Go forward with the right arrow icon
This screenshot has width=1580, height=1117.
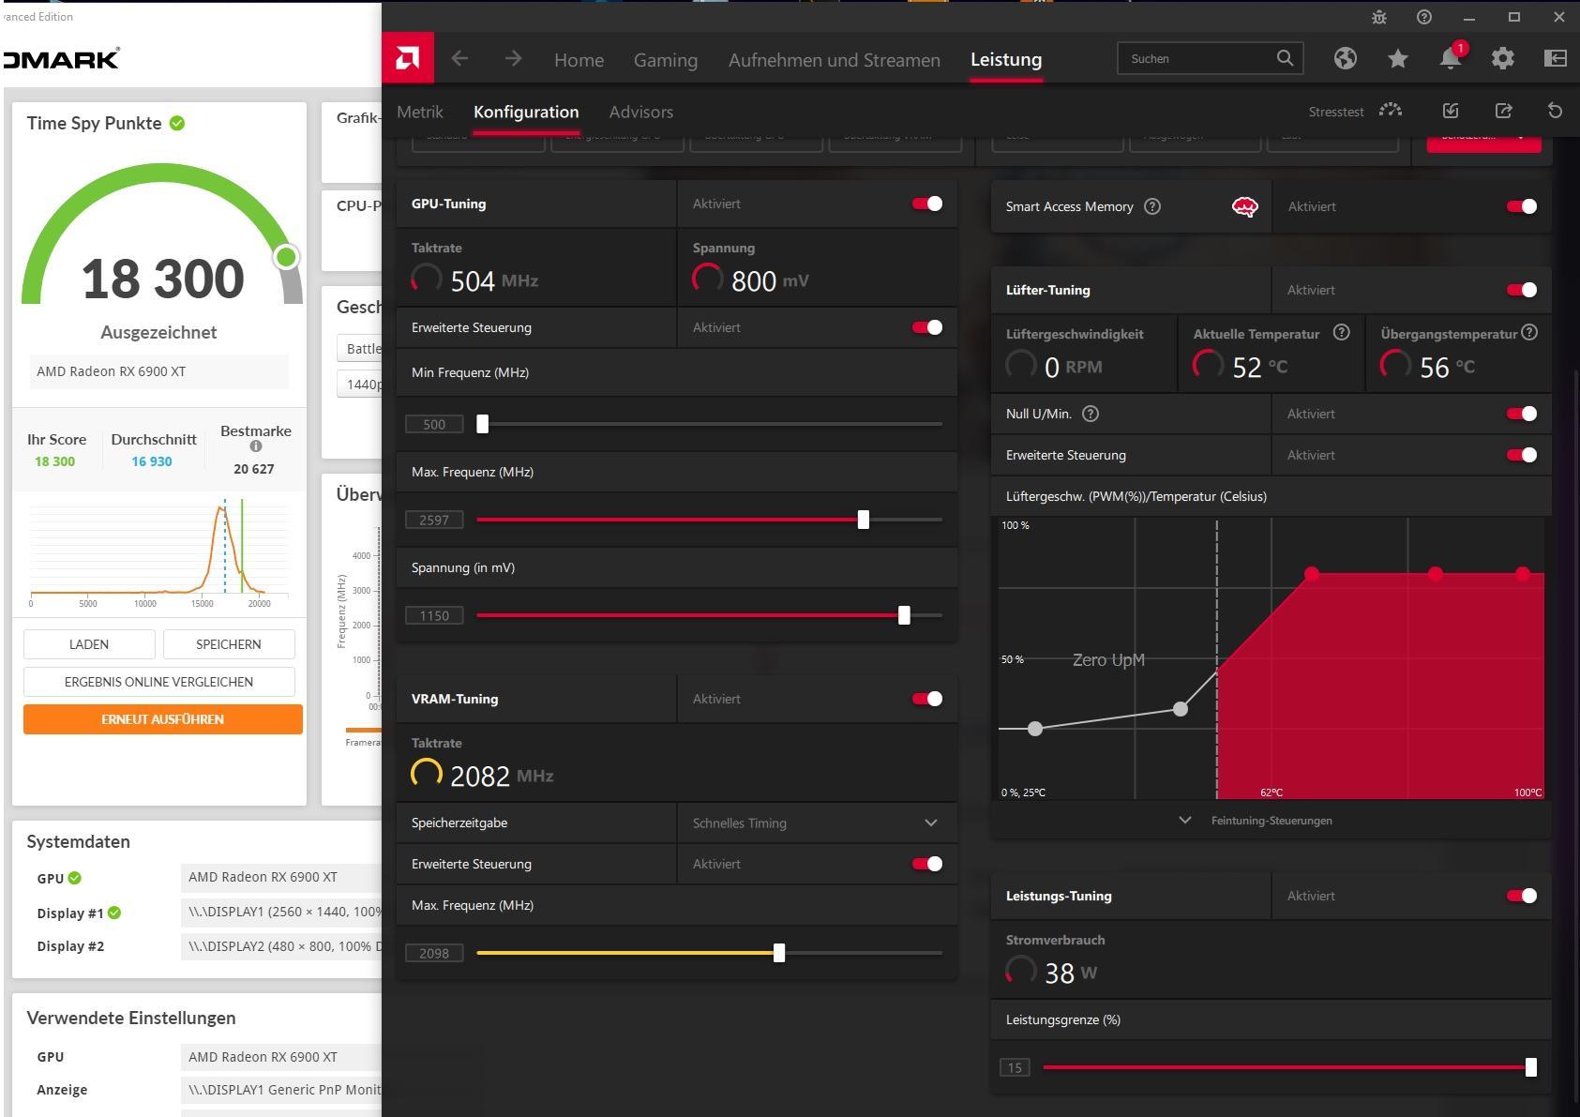pos(513,58)
